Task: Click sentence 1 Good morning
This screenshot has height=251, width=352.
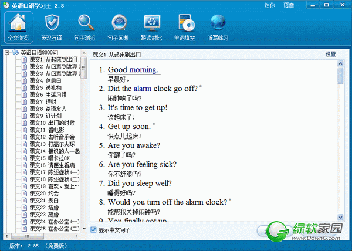Action: pos(133,70)
